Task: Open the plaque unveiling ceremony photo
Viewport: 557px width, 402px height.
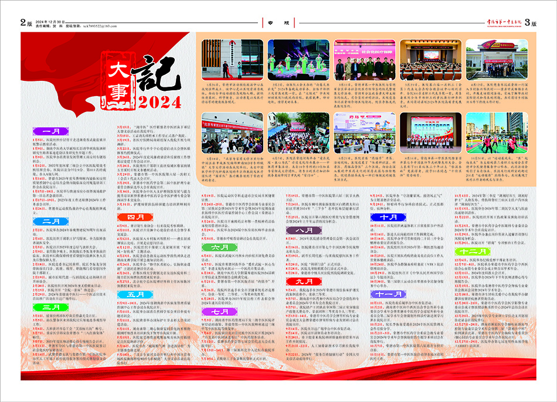Action: 232,60
